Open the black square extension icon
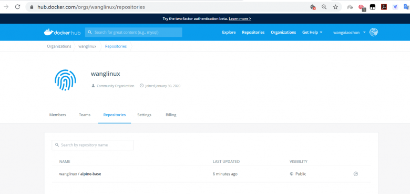This screenshot has height=194, width=410. [372, 7]
